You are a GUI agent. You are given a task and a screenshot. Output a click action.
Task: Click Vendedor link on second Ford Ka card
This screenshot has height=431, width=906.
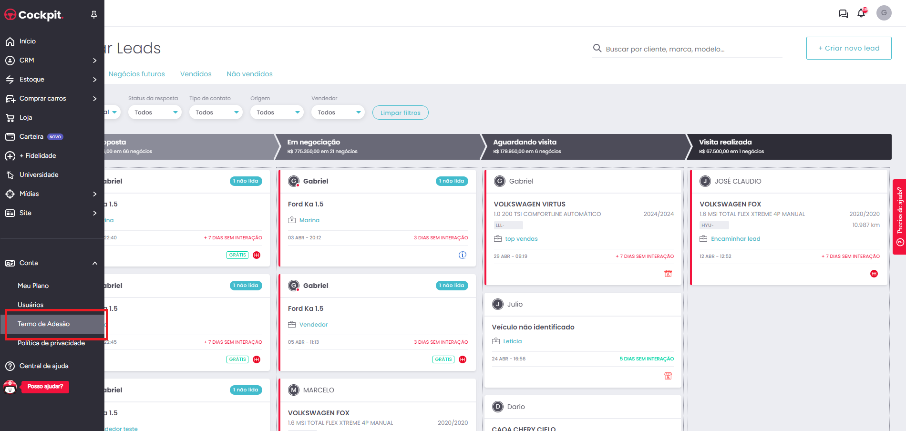pos(314,325)
